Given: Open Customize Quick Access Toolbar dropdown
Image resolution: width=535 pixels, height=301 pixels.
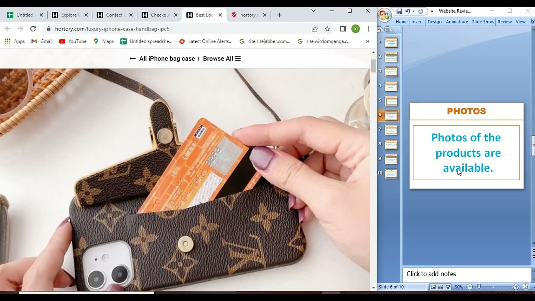Looking at the screenshot, I should pos(432,11).
